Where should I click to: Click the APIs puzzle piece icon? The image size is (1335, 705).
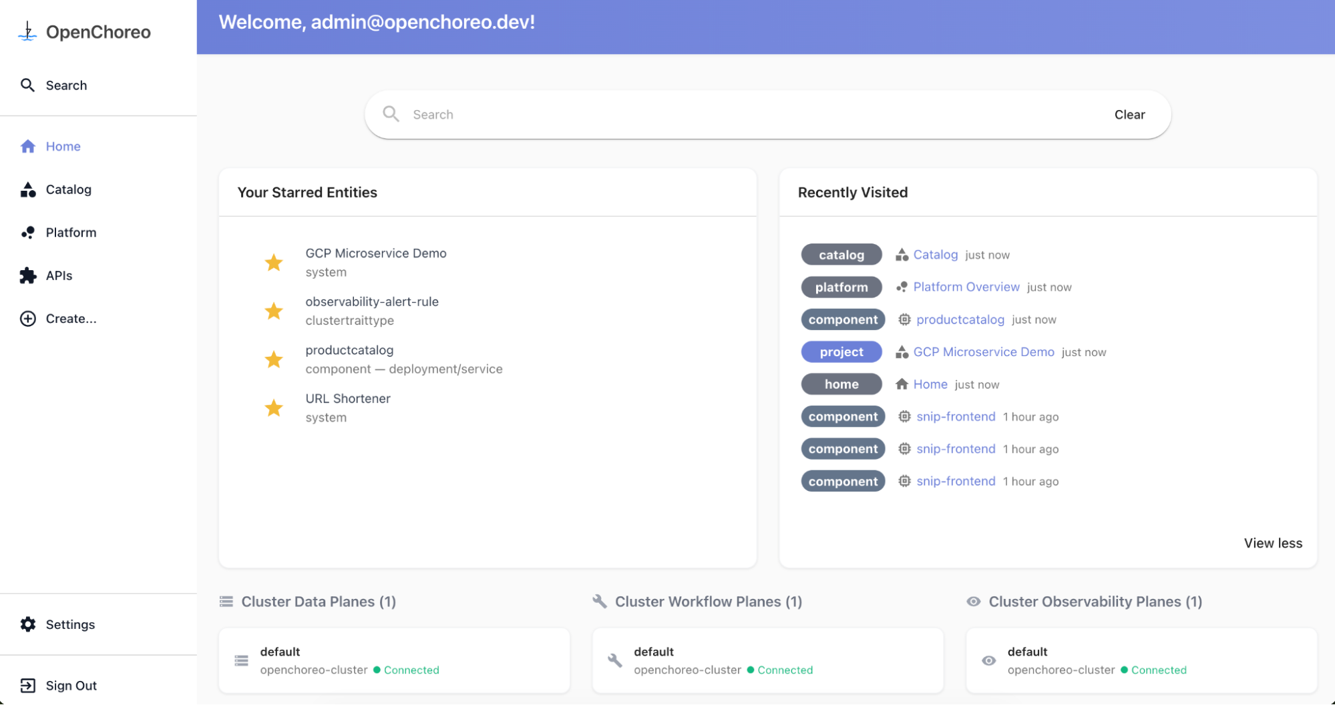click(x=28, y=275)
